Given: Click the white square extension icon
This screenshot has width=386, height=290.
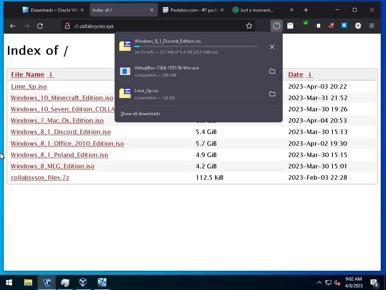Looking at the screenshot, I should pos(318,26).
